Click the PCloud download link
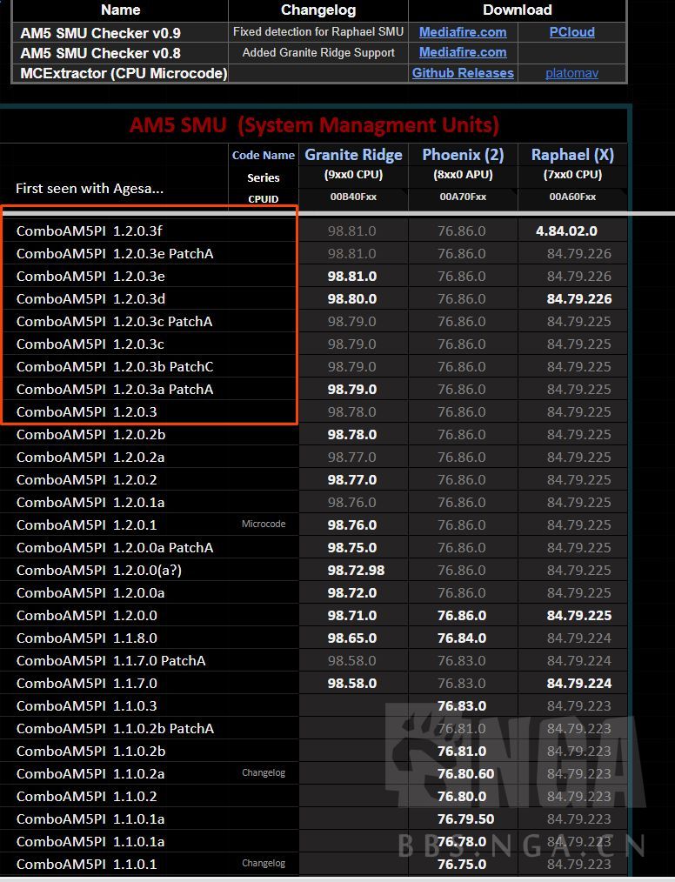675x882 pixels. coord(571,32)
